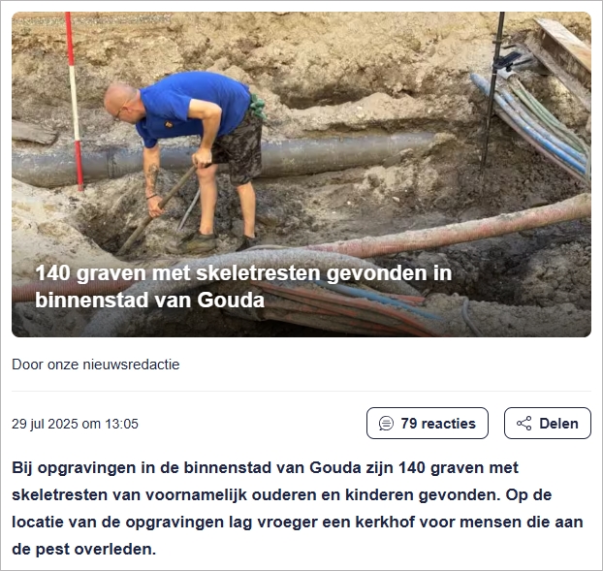Image resolution: width=603 pixels, height=571 pixels.
Task: Click 'Door onze nieuwsredactie' byline
Action: (x=96, y=365)
